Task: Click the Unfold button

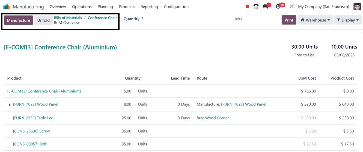Action: tap(43, 20)
